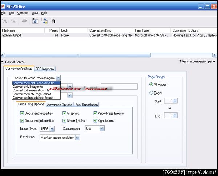
Task: Click the Pages column header
Action: 52,30
